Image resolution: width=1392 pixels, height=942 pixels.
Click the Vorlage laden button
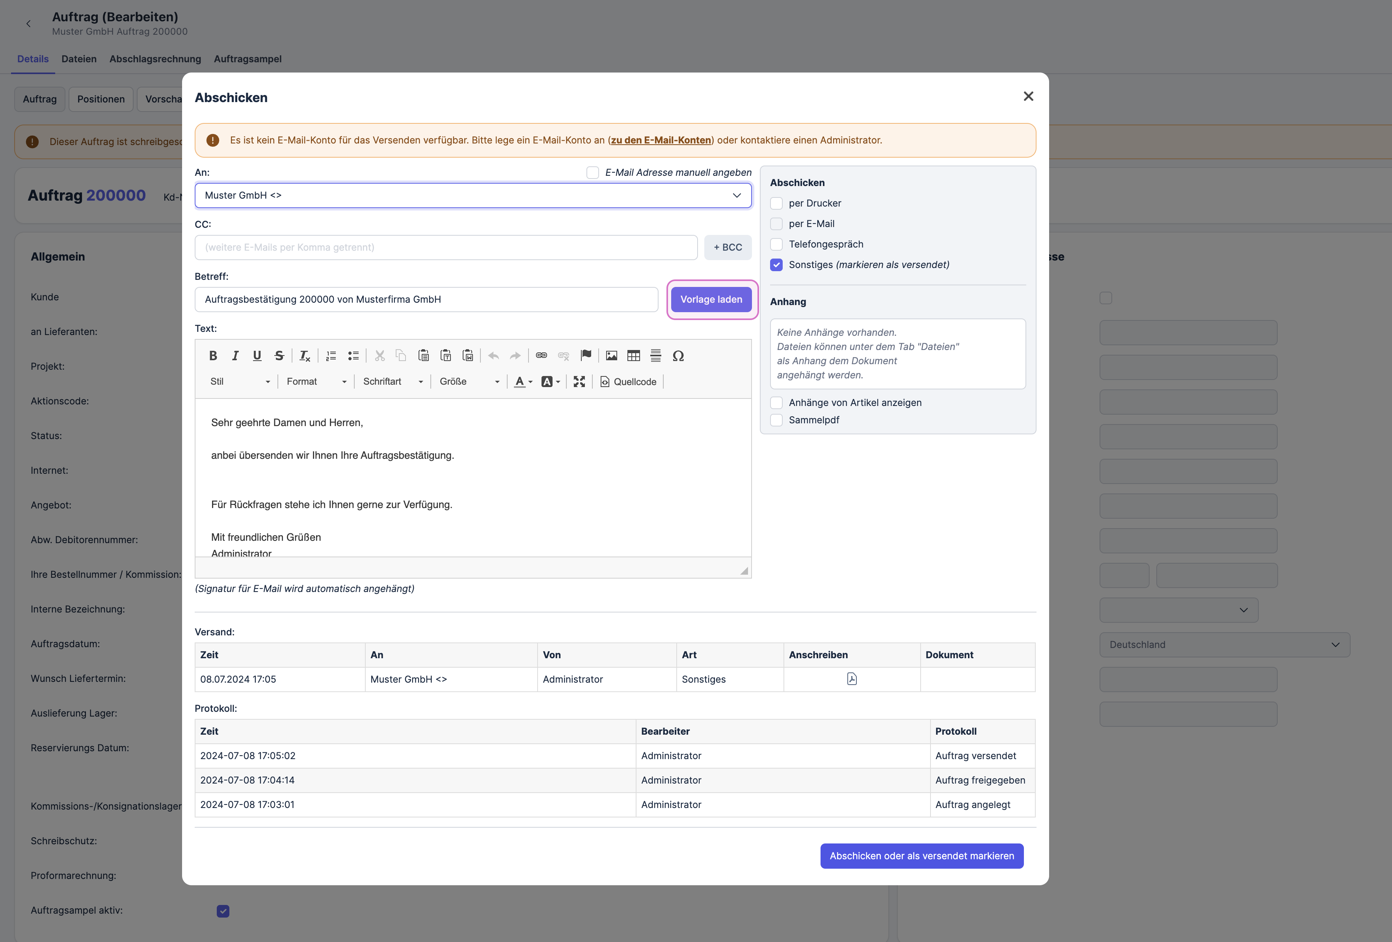tap(711, 300)
